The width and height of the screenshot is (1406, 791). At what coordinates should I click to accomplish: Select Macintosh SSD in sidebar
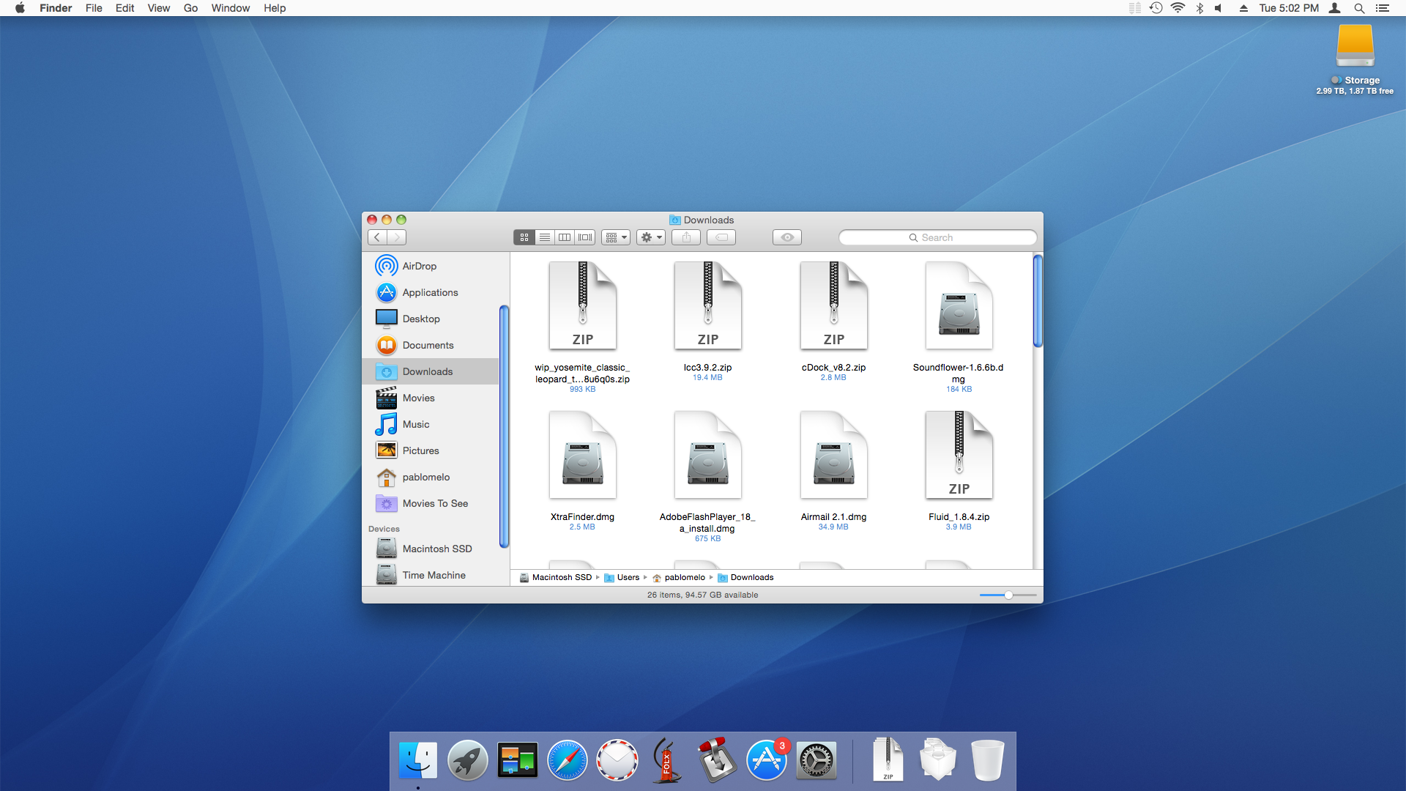pos(437,549)
